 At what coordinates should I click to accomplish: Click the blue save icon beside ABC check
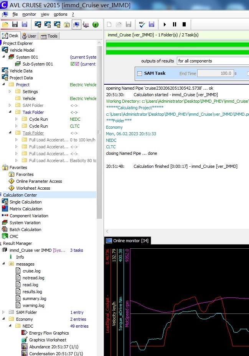tap(152, 24)
